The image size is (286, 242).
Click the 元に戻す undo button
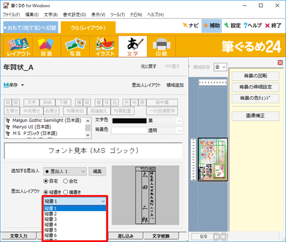click(x=148, y=66)
